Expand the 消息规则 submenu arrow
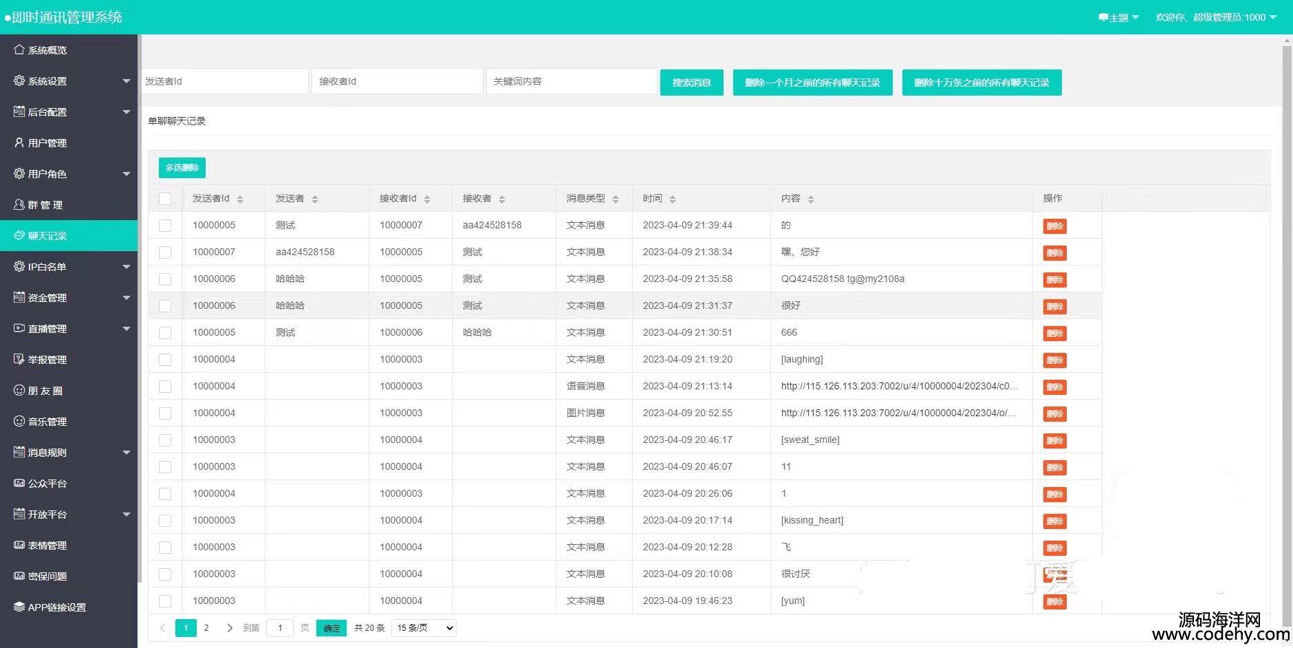The width and height of the screenshot is (1293, 648). (x=127, y=453)
